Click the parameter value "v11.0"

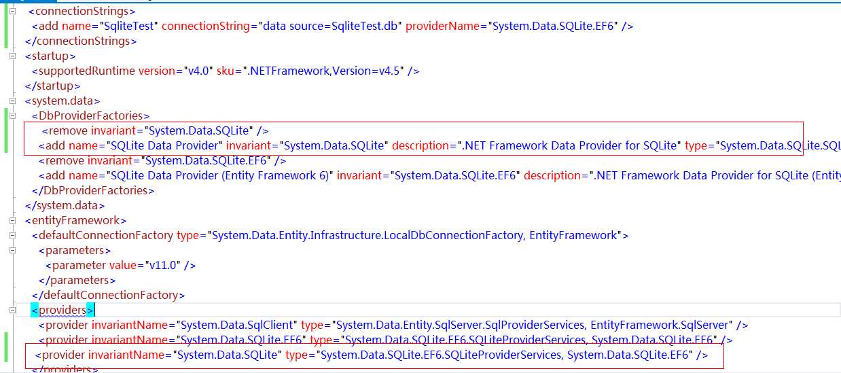click(162, 265)
